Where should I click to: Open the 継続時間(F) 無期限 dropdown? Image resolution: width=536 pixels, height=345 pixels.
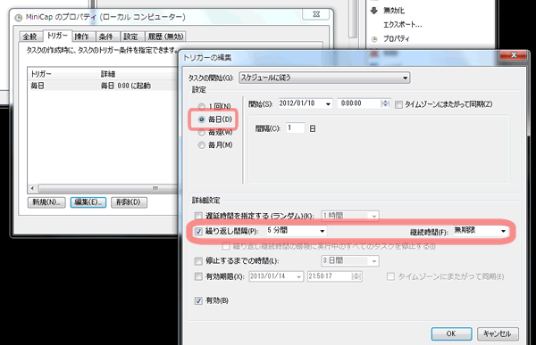[503, 231]
